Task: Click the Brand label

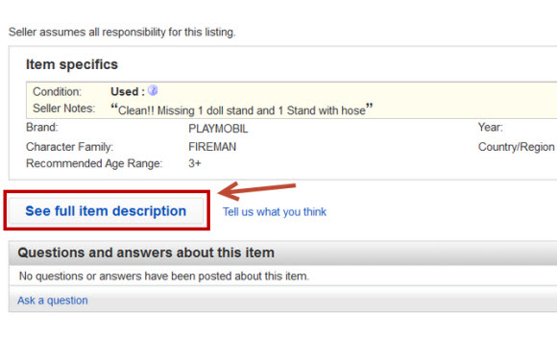Action: [x=42, y=127]
